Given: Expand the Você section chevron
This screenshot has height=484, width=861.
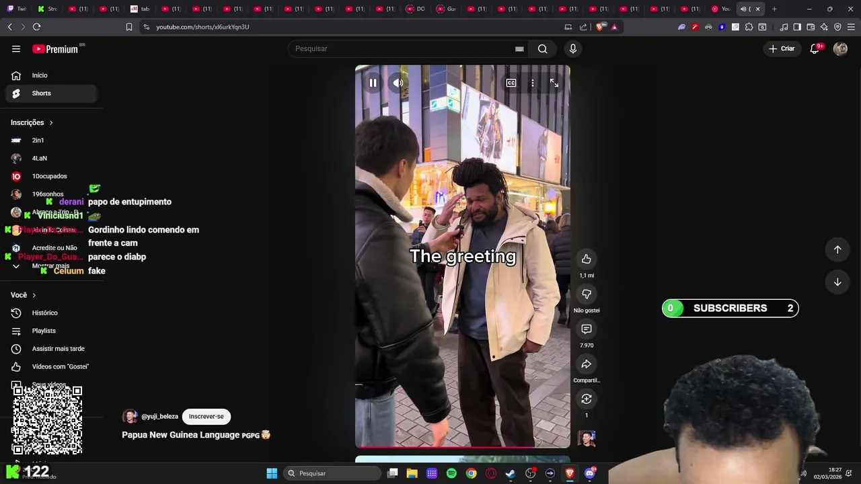Looking at the screenshot, I should pos(34,295).
